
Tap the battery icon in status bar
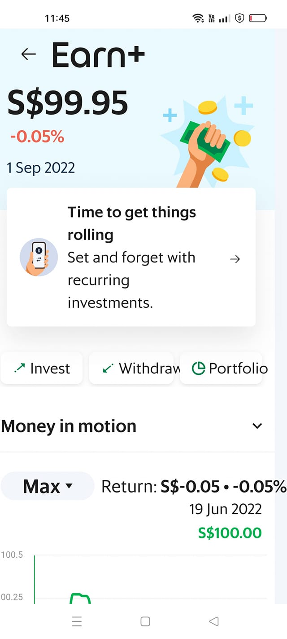click(258, 18)
